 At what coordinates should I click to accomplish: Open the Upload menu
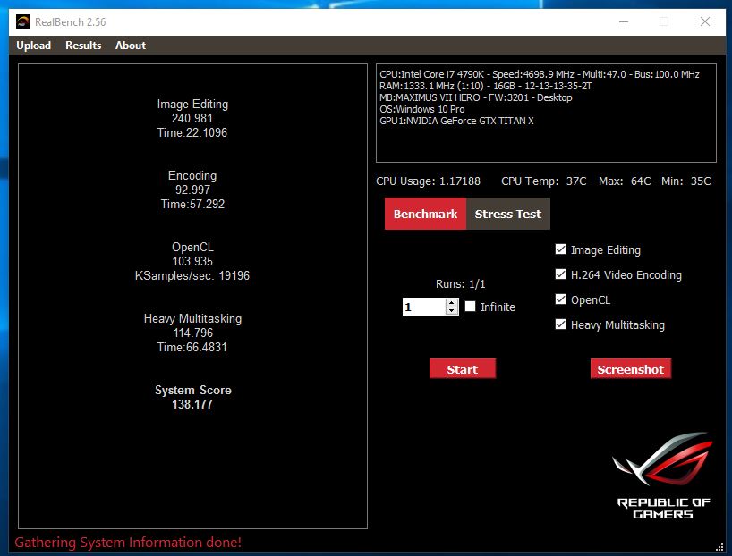coord(34,46)
